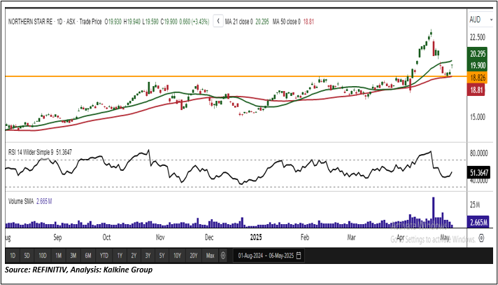Screen dimensions: 498x285
Task: Select the 5D time range
Action: point(27,256)
